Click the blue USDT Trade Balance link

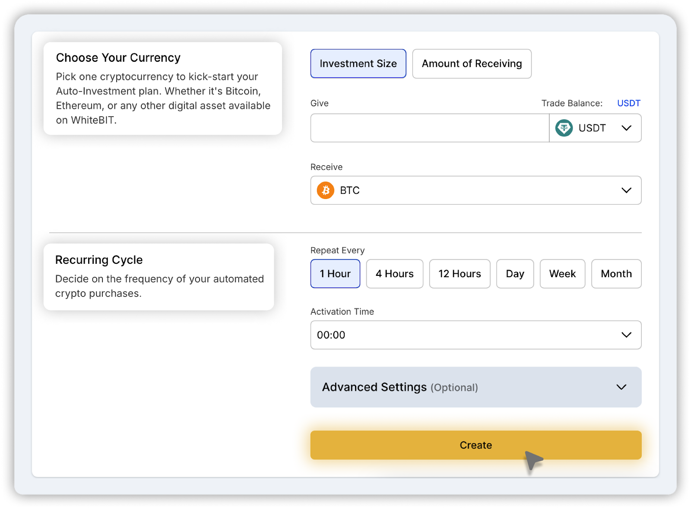(628, 103)
